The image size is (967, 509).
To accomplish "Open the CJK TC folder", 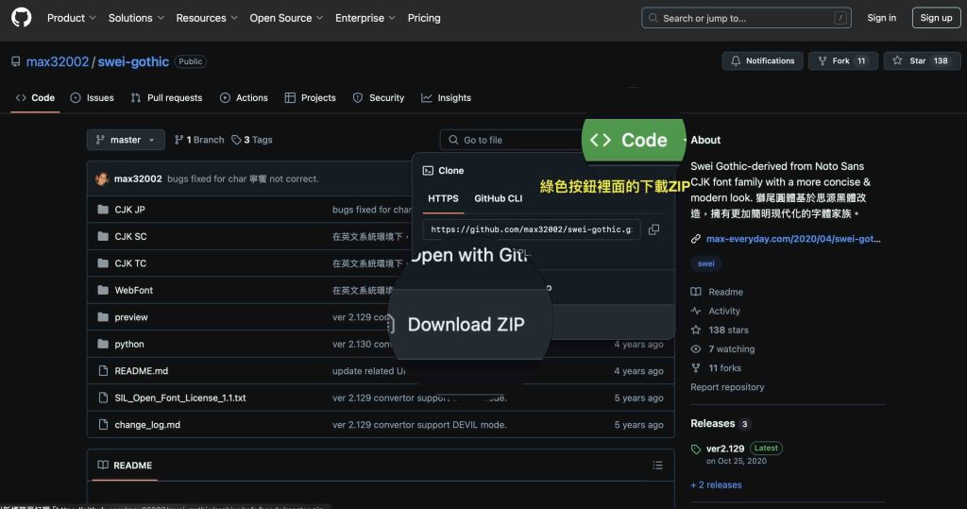I will (130, 263).
